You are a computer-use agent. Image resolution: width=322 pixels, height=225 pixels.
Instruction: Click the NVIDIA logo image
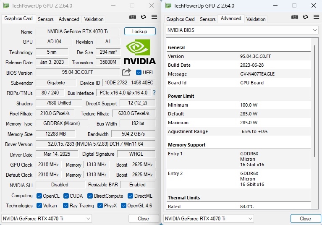tap(139, 52)
